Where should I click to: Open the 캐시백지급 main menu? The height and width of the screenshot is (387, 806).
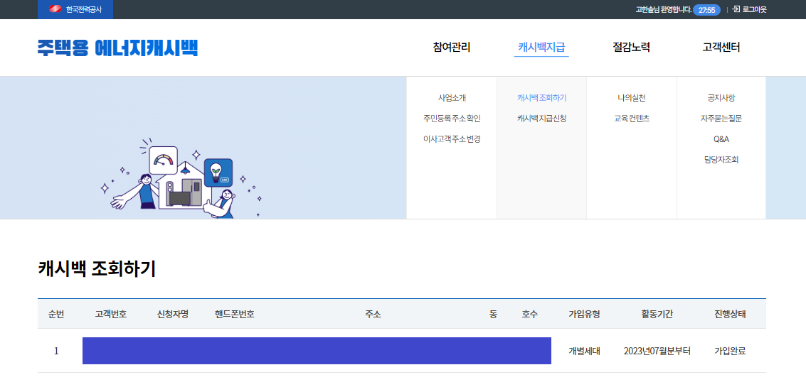541,48
